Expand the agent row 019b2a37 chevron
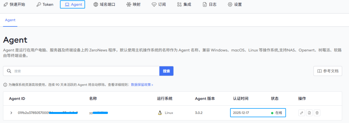Image resolution: width=349 pixels, height=123 pixels. (x=11, y=113)
